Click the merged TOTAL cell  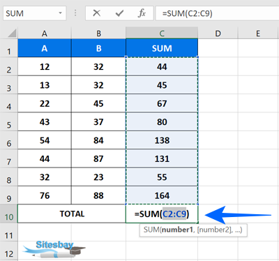tap(72, 214)
